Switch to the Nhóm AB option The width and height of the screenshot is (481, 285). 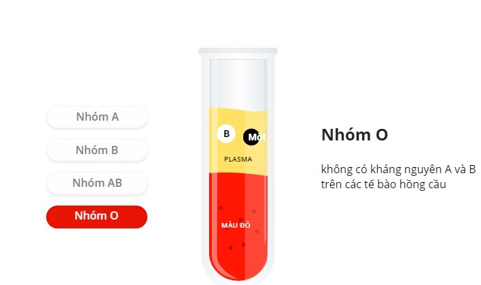(x=97, y=183)
